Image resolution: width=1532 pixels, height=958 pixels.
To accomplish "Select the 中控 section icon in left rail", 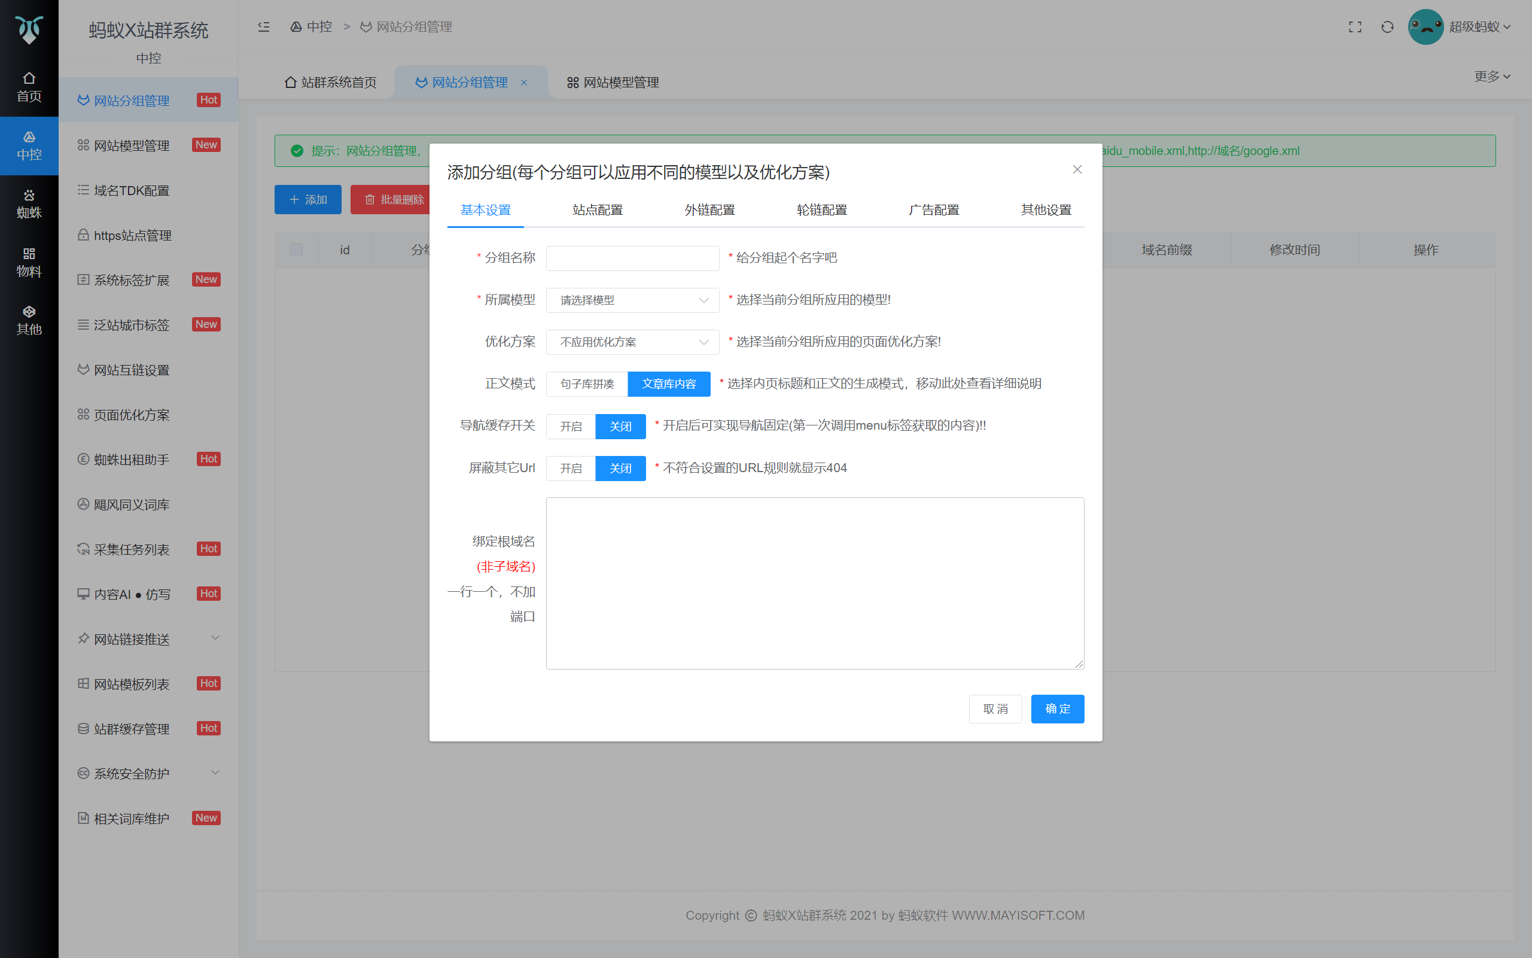I will 29,146.
